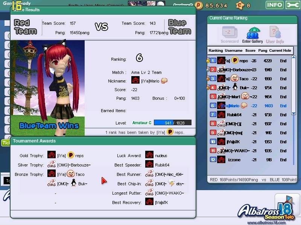
Task: Click Best Speeder winner Rubik64
Action: click(x=162, y=165)
